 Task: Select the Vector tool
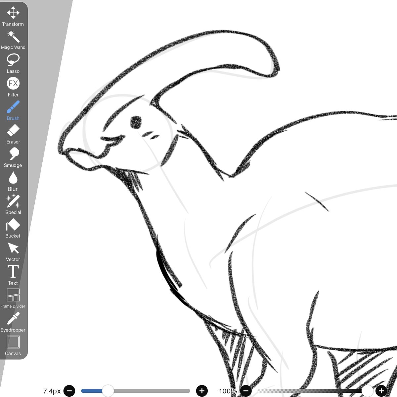pyautogui.click(x=13, y=251)
